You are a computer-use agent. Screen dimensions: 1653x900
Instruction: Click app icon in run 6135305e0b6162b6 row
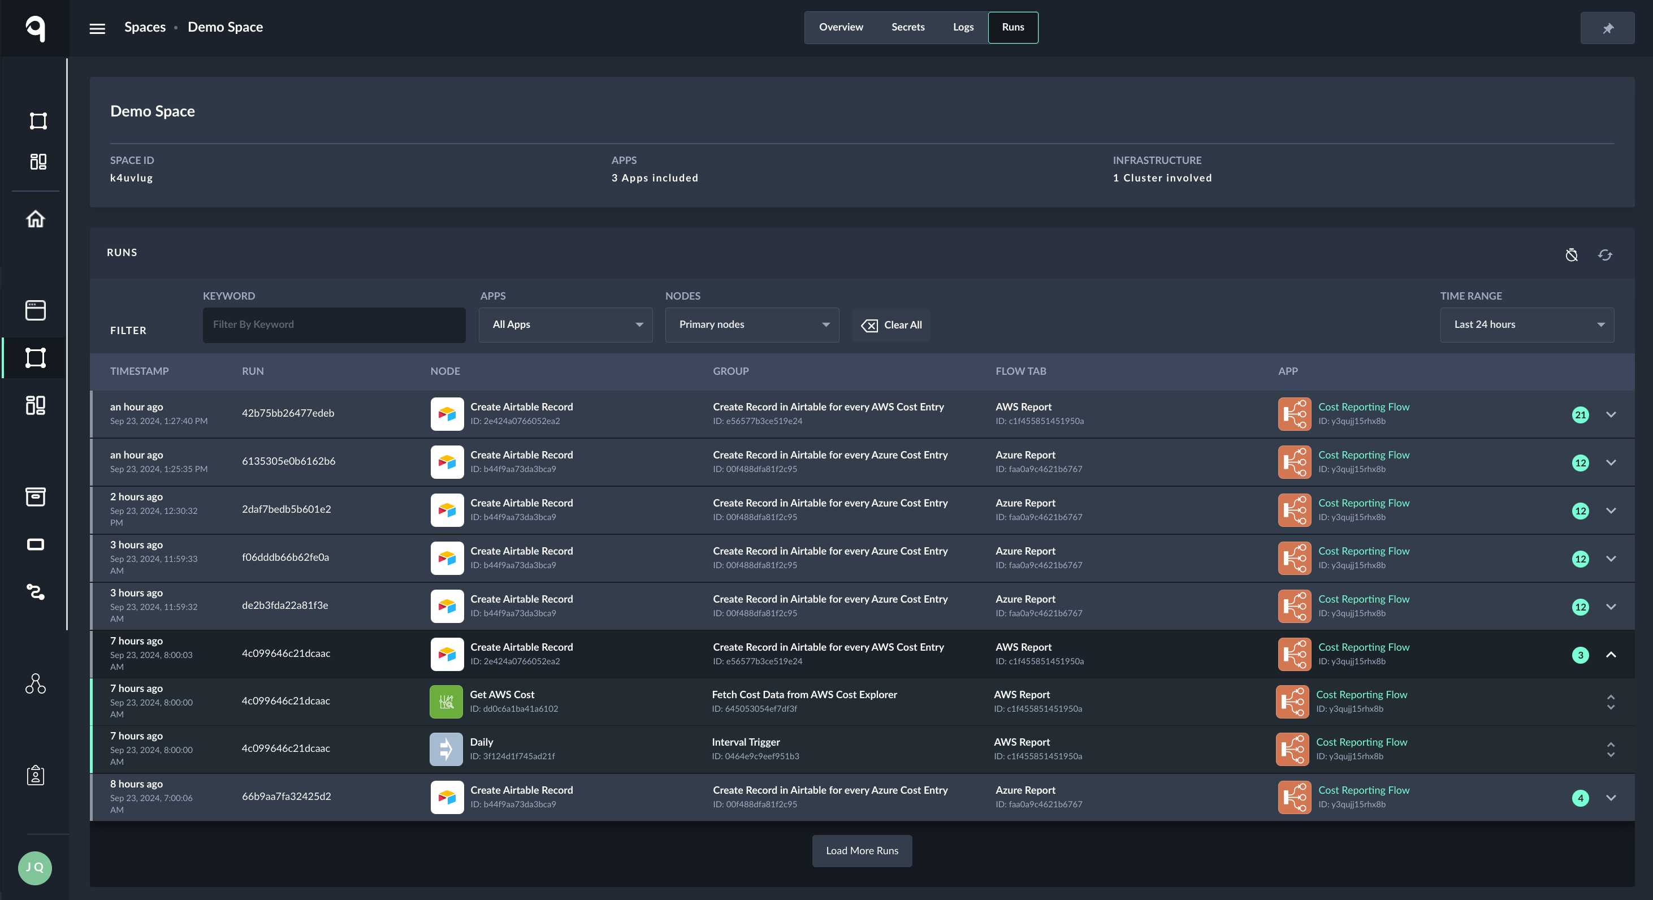[x=1294, y=462]
